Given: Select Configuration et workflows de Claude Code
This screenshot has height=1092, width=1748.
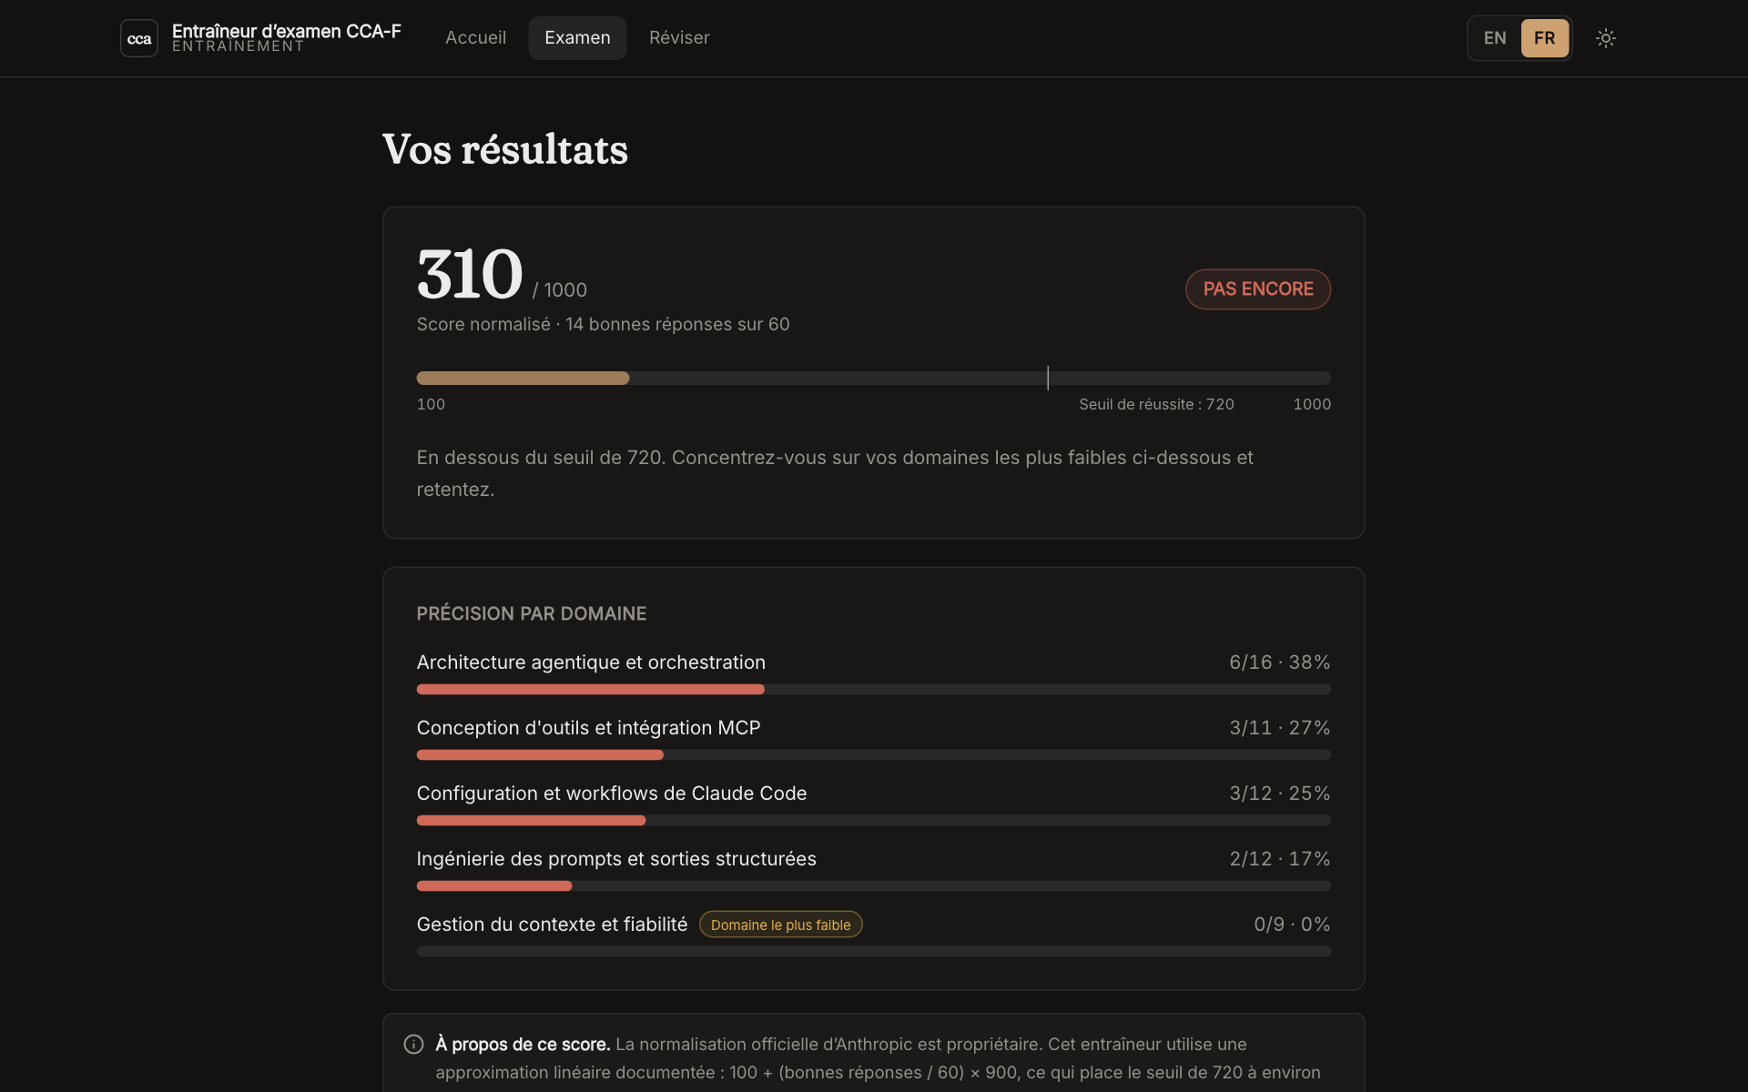Looking at the screenshot, I should click(874, 804).
